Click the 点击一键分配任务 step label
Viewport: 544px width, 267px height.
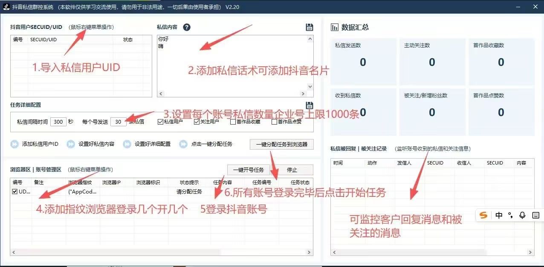point(211,144)
